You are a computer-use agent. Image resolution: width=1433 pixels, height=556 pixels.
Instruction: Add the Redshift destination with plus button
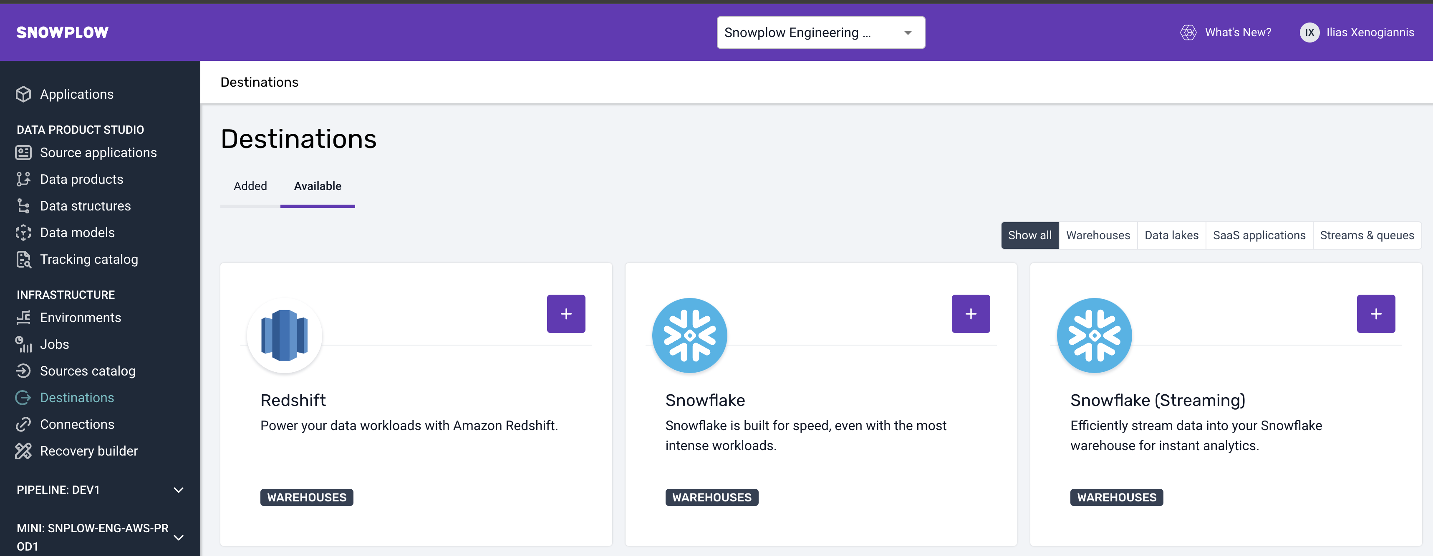[566, 314]
